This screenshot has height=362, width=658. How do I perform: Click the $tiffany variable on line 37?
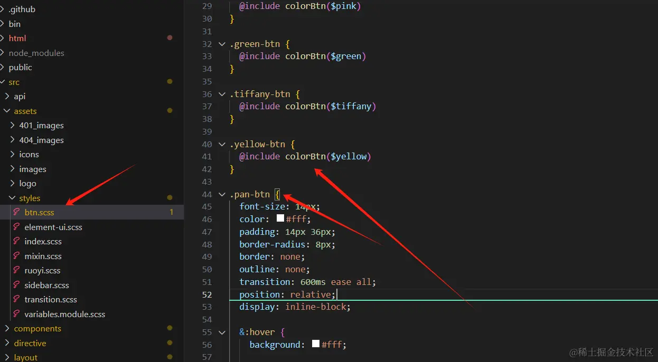351,106
